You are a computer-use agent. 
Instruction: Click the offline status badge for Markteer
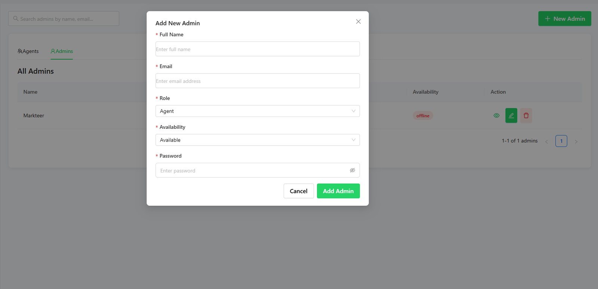coord(423,115)
